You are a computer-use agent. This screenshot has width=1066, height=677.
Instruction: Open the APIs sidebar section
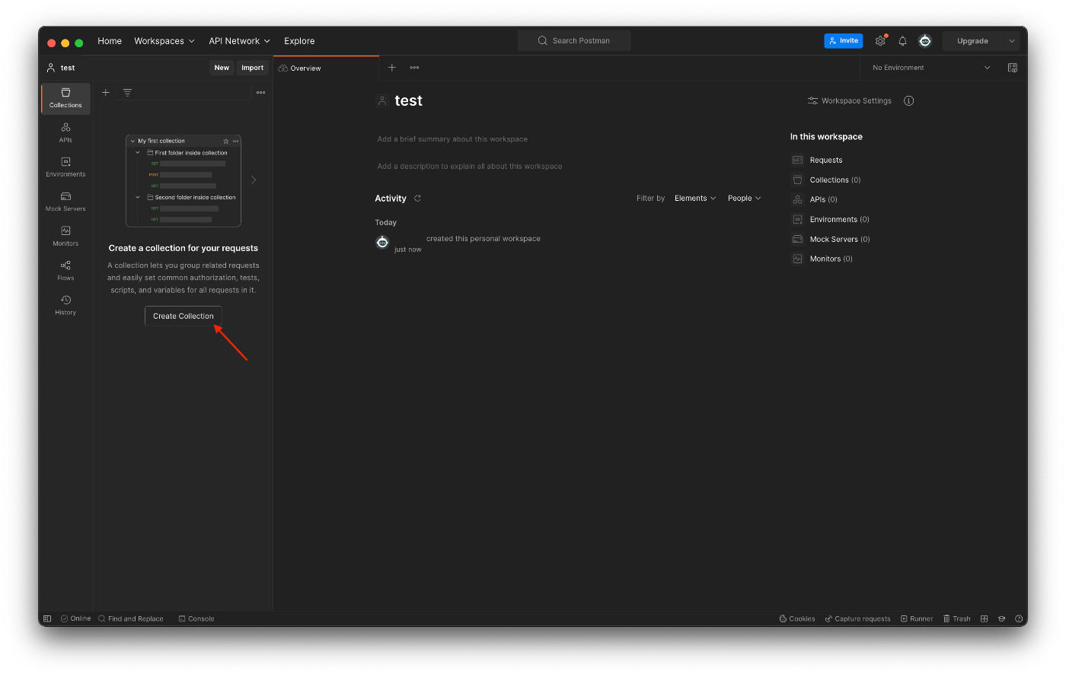[65, 133]
